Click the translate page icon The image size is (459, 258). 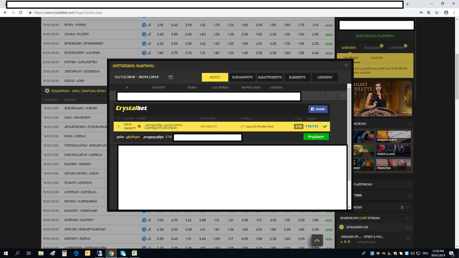(x=429, y=13)
